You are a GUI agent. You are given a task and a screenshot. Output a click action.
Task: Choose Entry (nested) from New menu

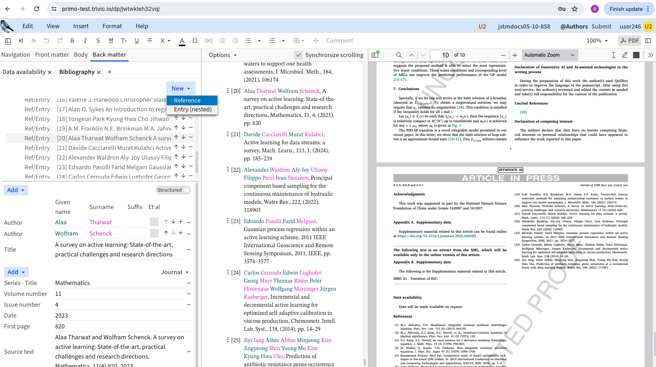pyautogui.click(x=192, y=109)
